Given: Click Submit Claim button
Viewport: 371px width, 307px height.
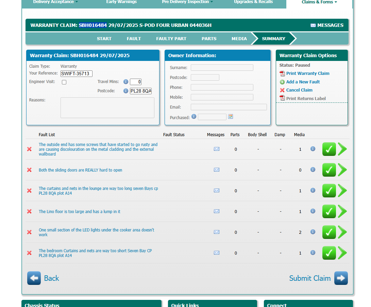Looking at the screenshot, I should click(319, 278).
